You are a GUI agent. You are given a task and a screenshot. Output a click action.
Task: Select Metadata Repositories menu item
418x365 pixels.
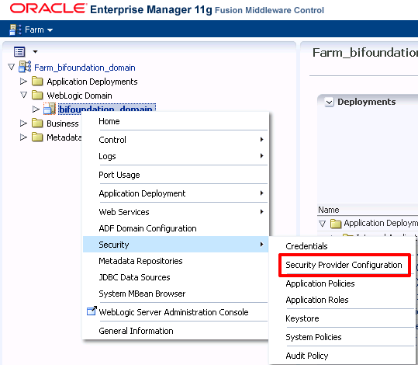(x=175, y=261)
